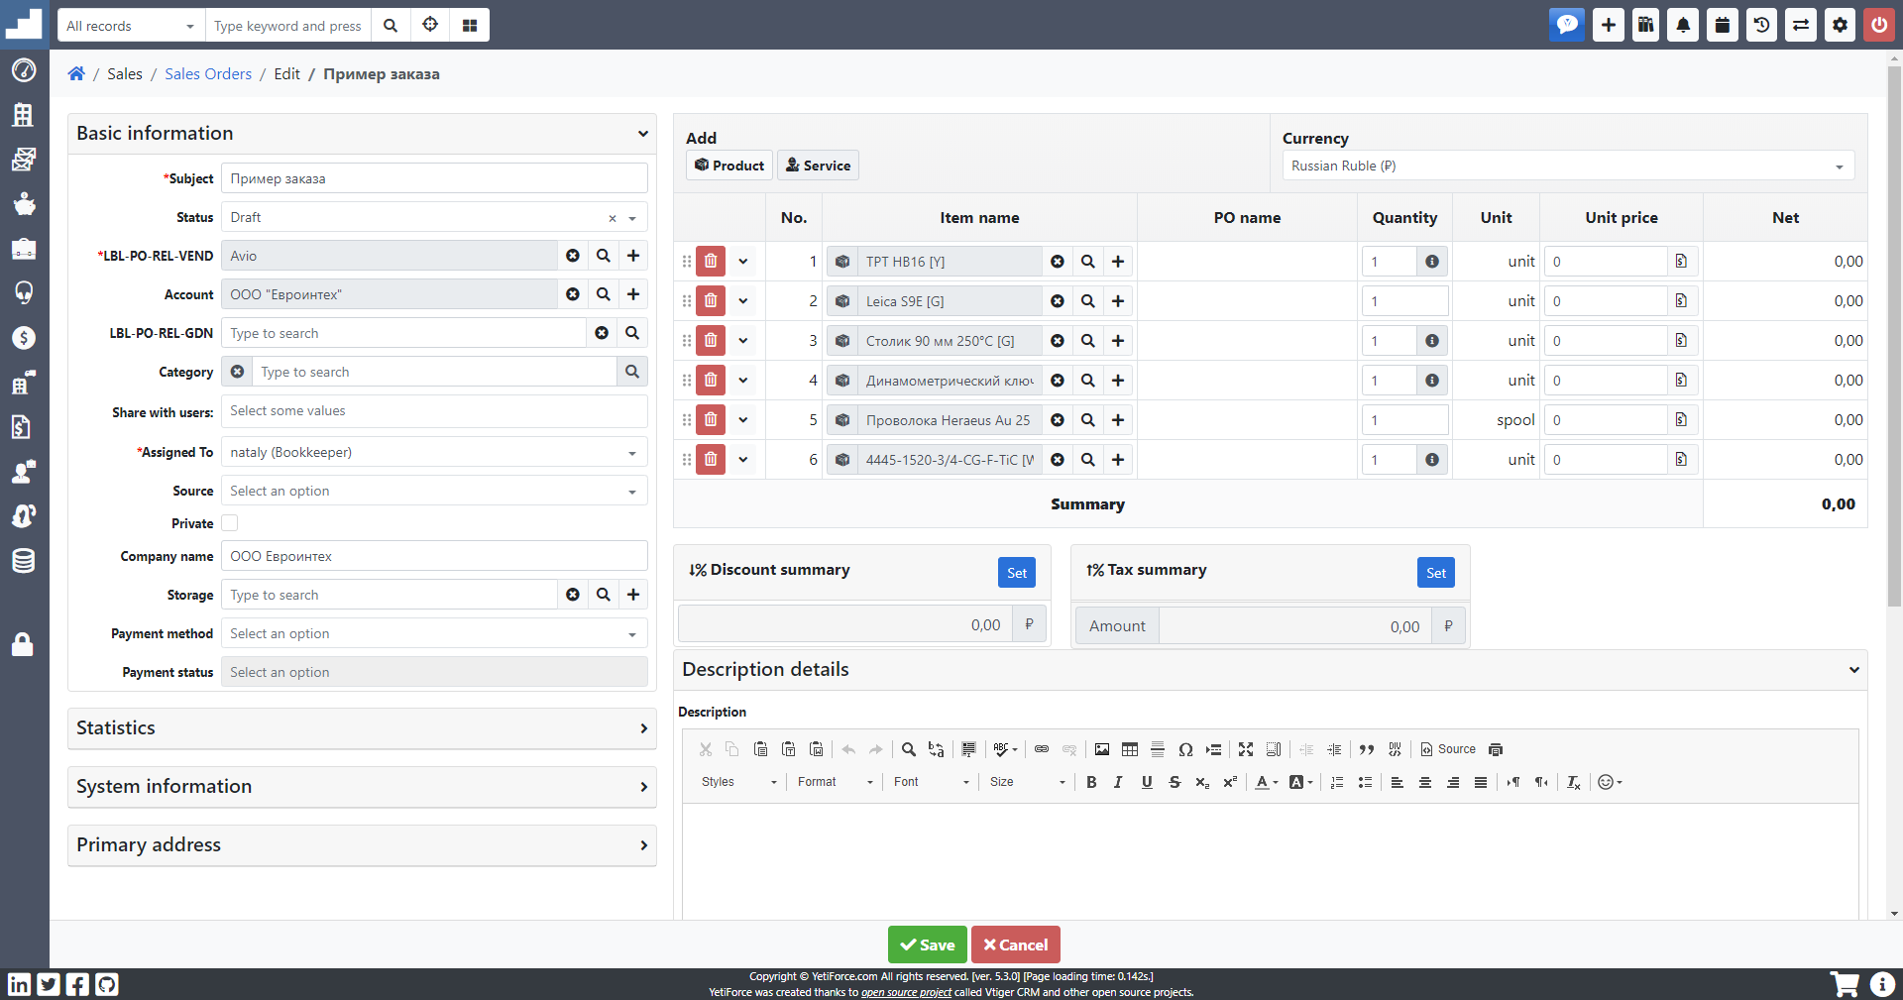Toggle underline formatting

(1147, 782)
